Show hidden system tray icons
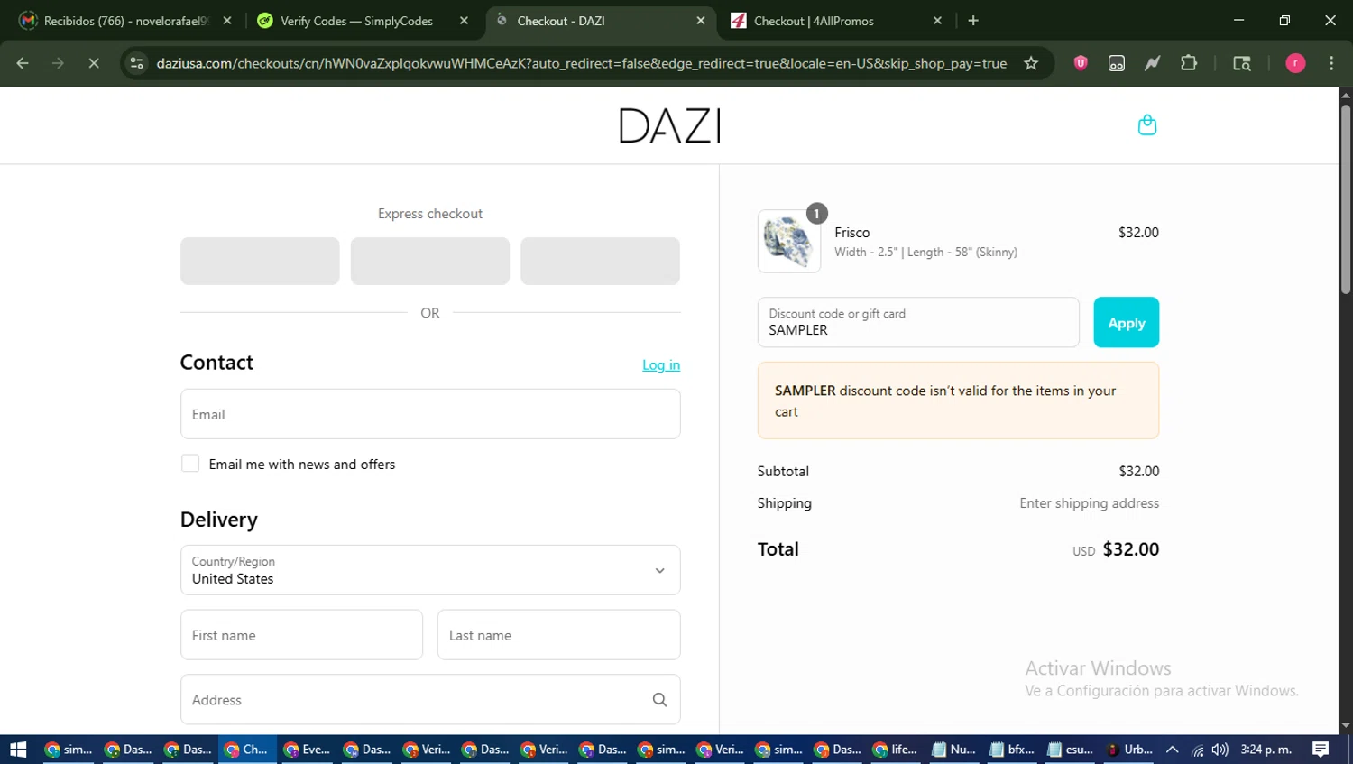This screenshot has width=1353, height=764. click(x=1173, y=750)
